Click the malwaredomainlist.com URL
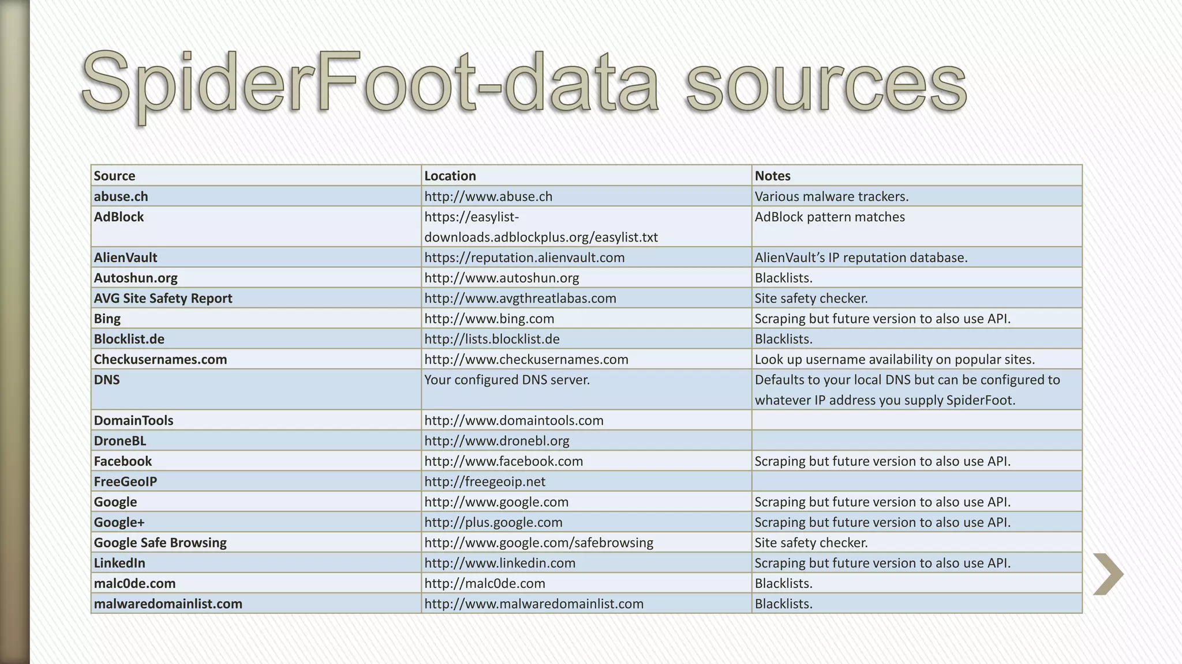Screen dimensions: 1182x664 click(533, 604)
